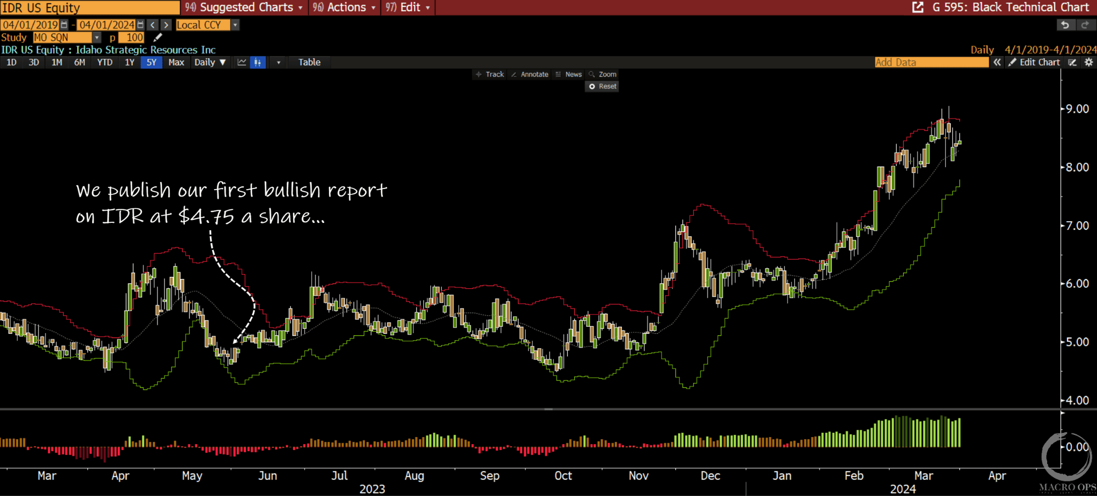
Task: Open Suggested Charts dropdown
Action: (244, 7)
